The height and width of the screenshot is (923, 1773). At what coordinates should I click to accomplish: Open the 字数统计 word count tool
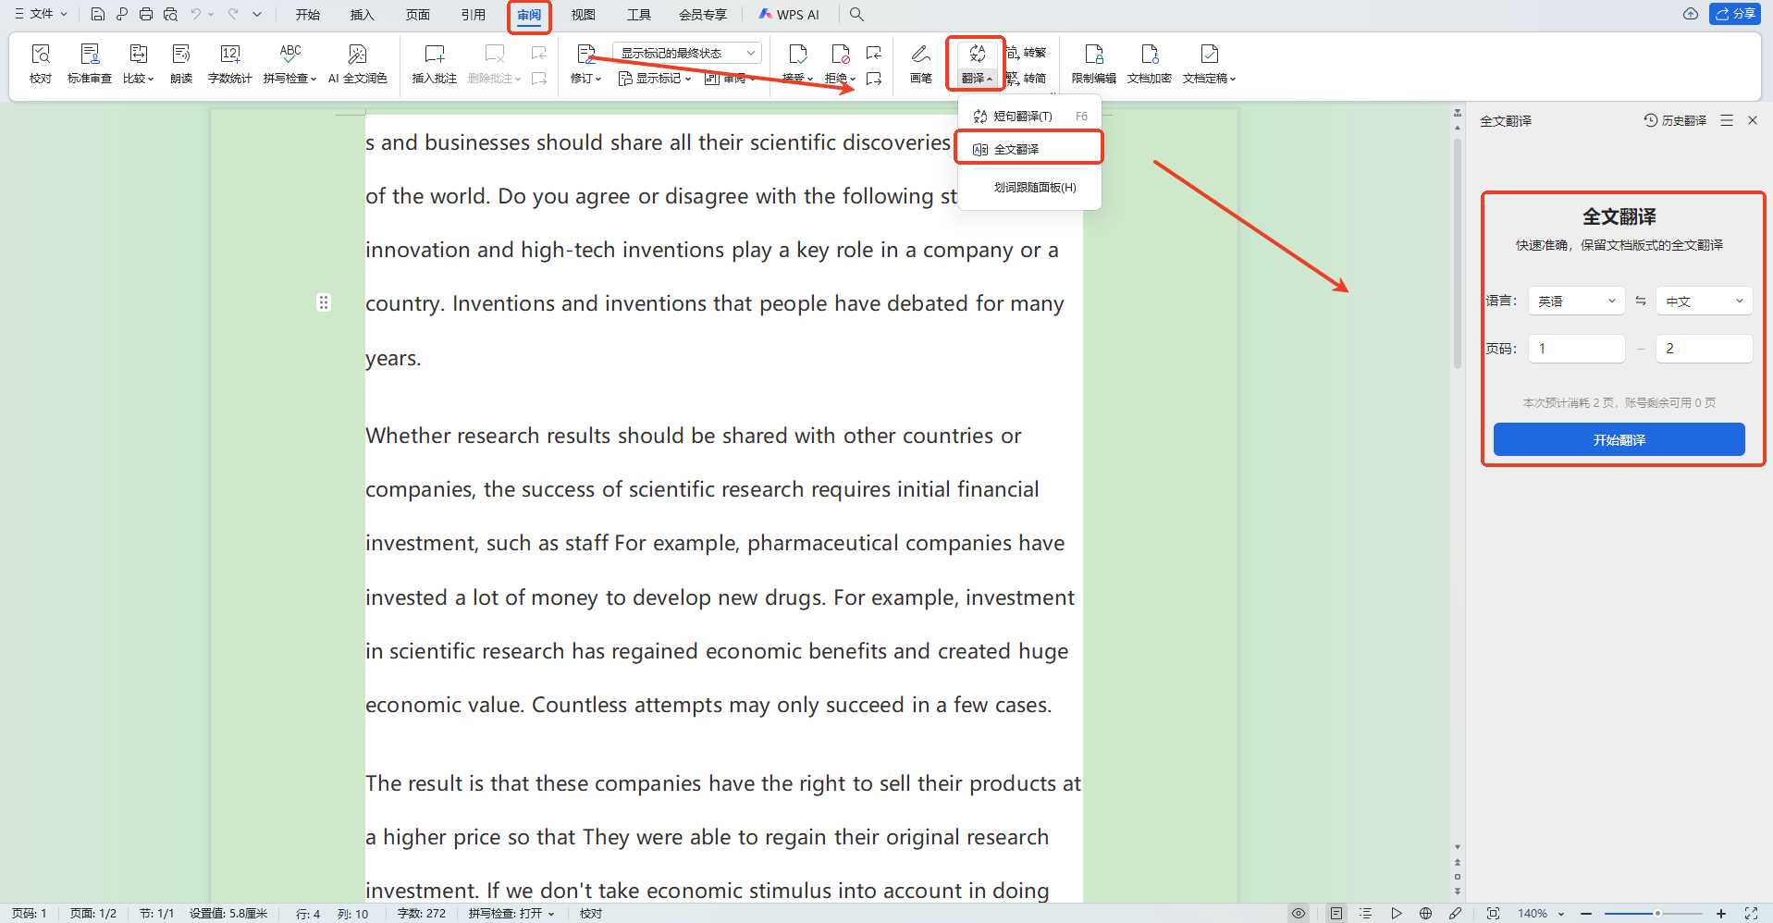pos(230,64)
